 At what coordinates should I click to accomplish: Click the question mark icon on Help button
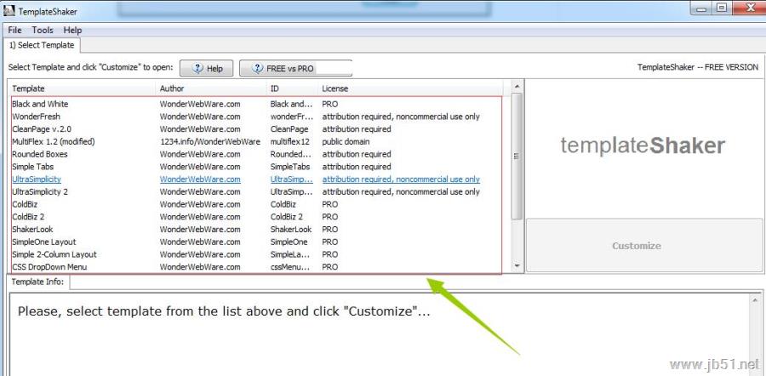[x=197, y=68]
